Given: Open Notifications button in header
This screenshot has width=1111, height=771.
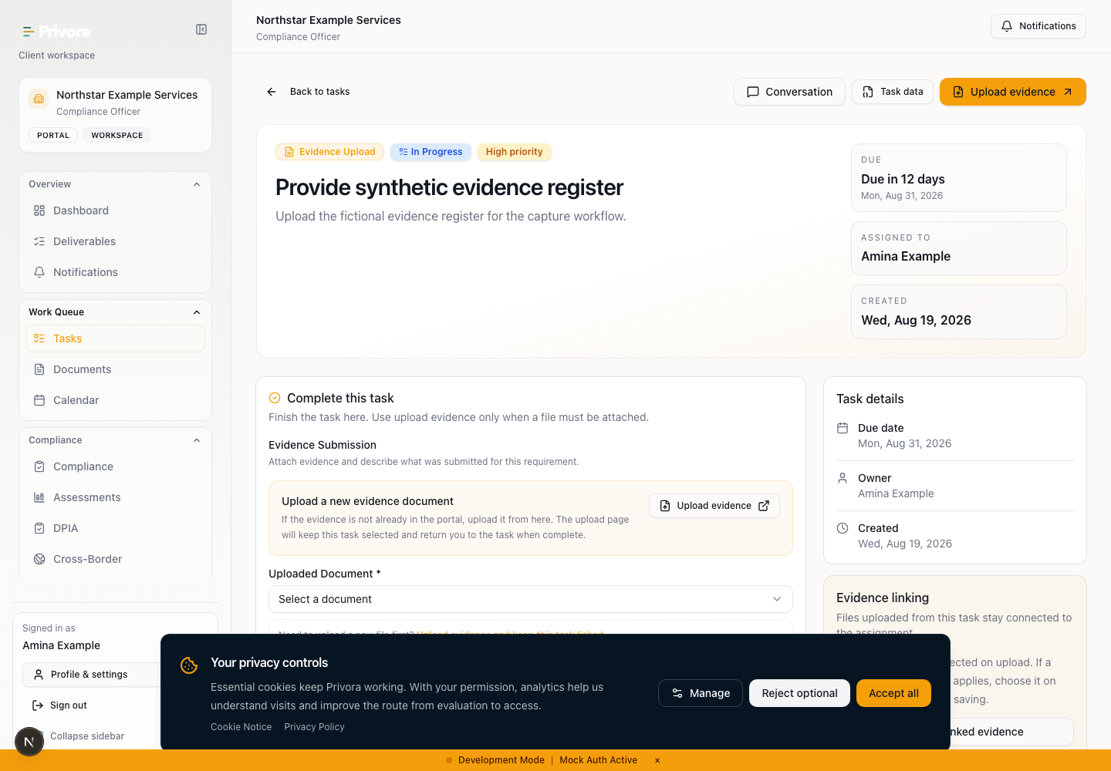Looking at the screenshot, I should pyautogui.click(x=1038, y=26).
